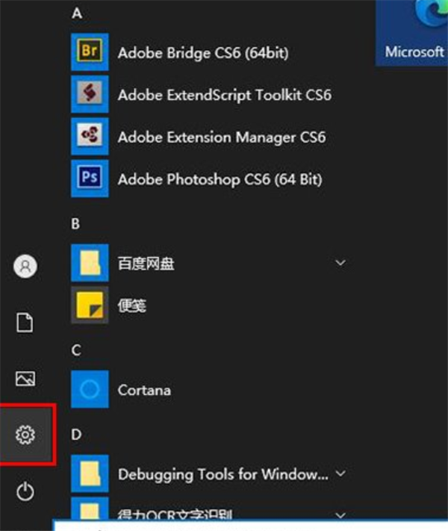Viewport: 448px width, 531px height.
Task: Select the letter D section header
Action: point(76,435)
